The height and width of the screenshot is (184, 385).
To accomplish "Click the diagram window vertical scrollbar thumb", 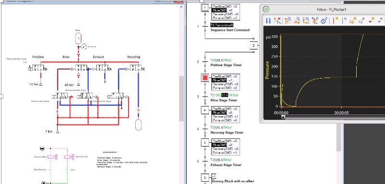I will click(x=181, y=98).
